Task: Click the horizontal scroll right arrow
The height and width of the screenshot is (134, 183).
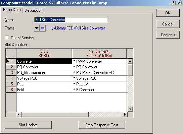Action: tap(125, 115)
